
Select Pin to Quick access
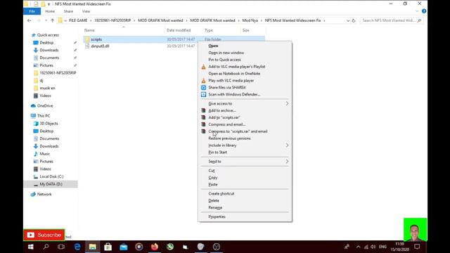tap(224, 60)
